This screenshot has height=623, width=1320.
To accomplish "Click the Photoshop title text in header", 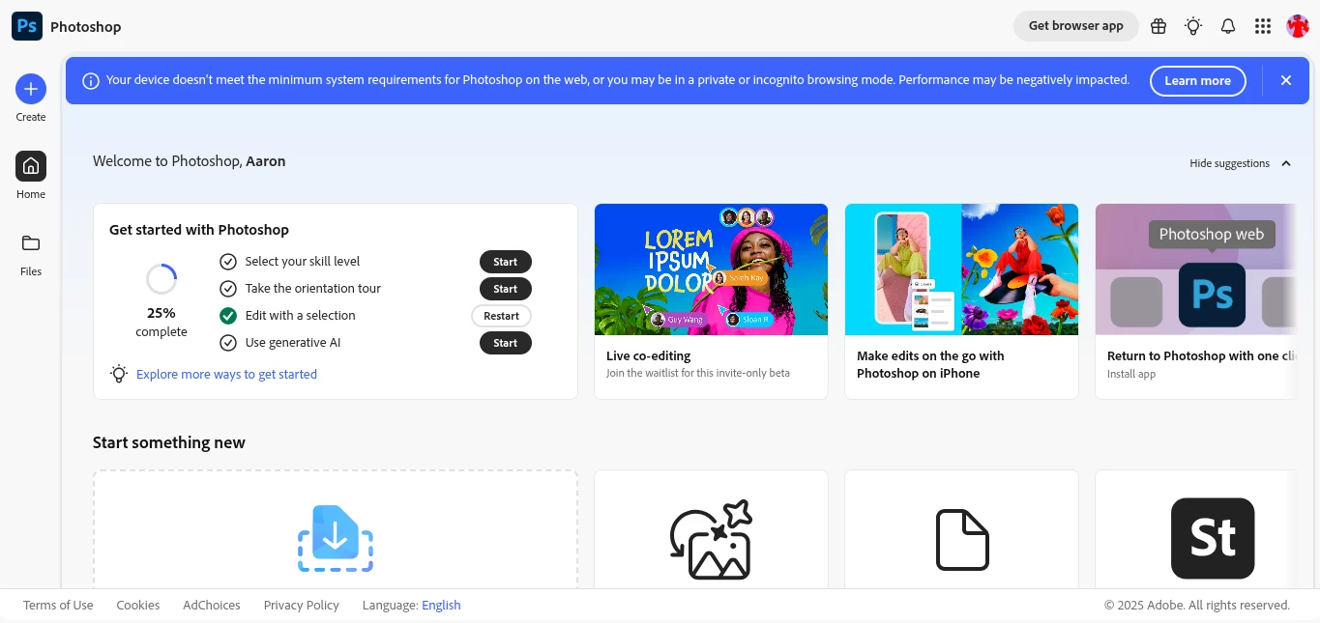I will pos(86,27).
